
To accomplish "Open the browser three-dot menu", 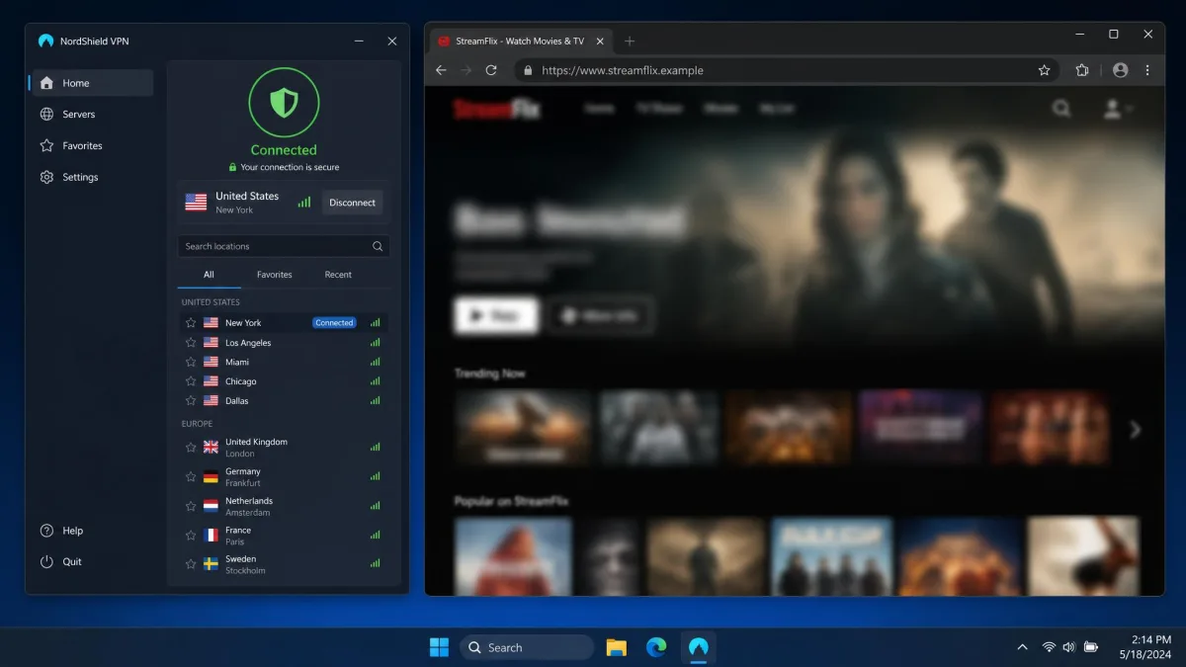I will click(x=1147, y=70).
